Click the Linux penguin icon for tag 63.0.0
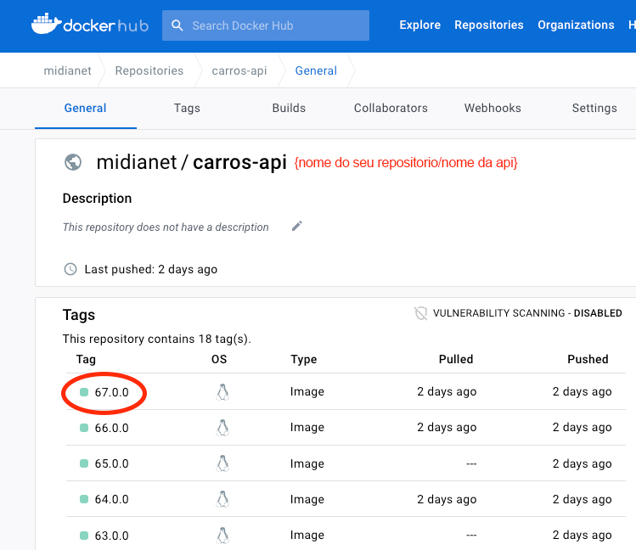 222,535
